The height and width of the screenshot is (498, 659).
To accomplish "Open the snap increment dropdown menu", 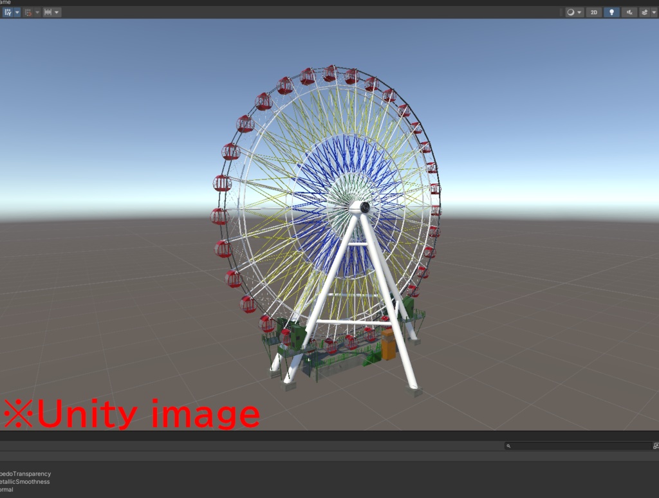I will pos(57,12).
